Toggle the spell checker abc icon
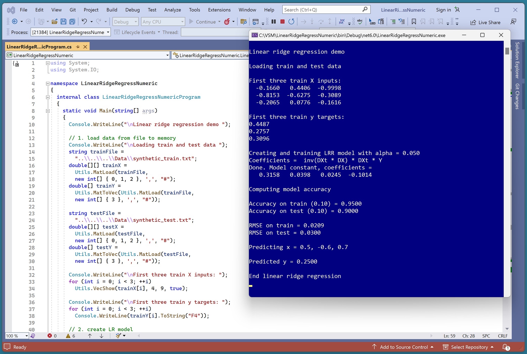 pyautogui.click(x=360, y=21)
